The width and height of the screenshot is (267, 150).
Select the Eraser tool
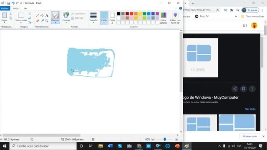tap(38, 21)
